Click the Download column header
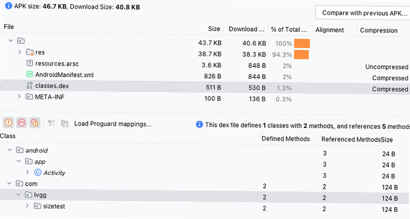410x219 pixels. point(247,29)
